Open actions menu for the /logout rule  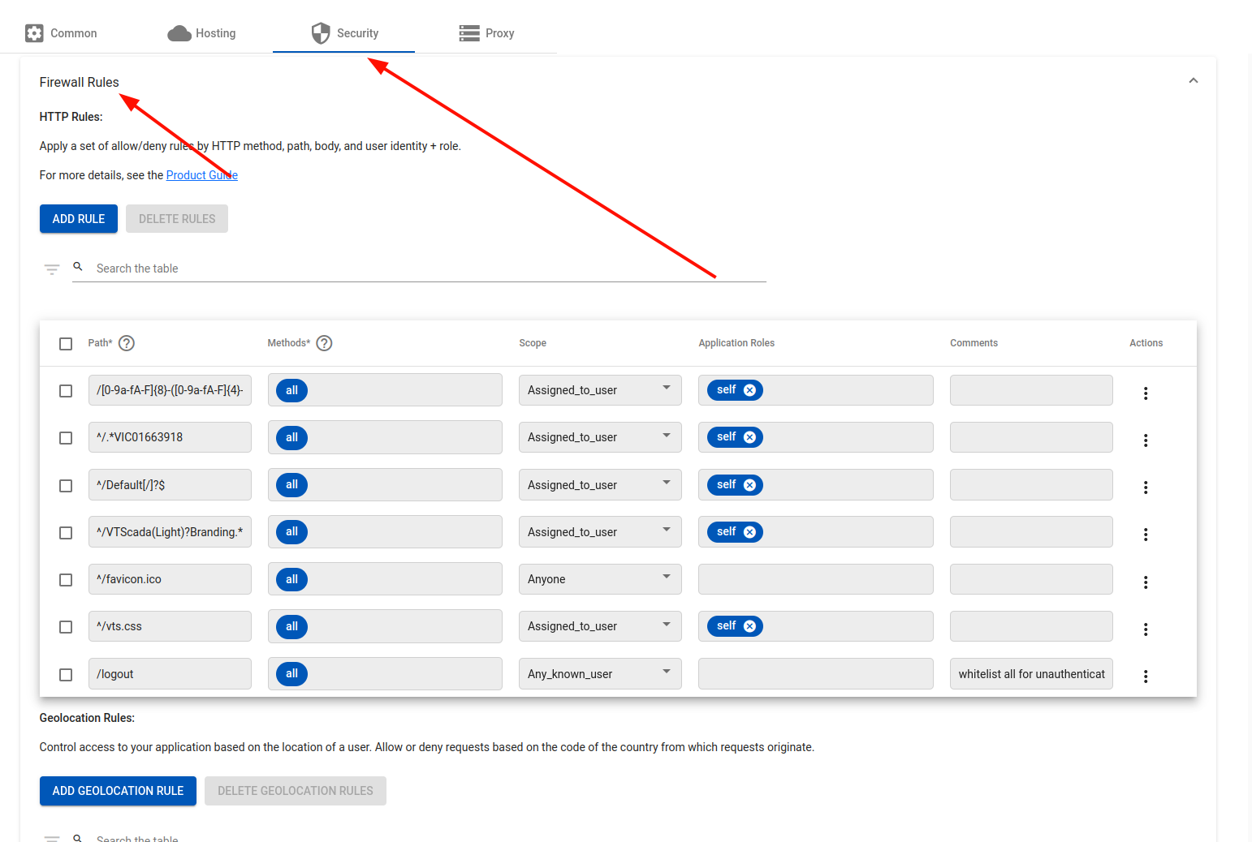coord(1145,677)
